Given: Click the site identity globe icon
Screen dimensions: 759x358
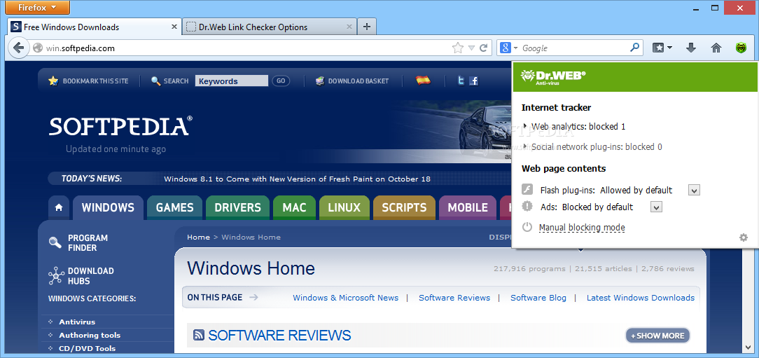Looking at the screenshot, I should [x=38, y=48].
